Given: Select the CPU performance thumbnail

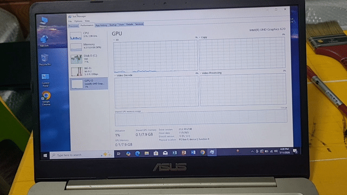Looking at the screenshot, I should click(88, 36).
